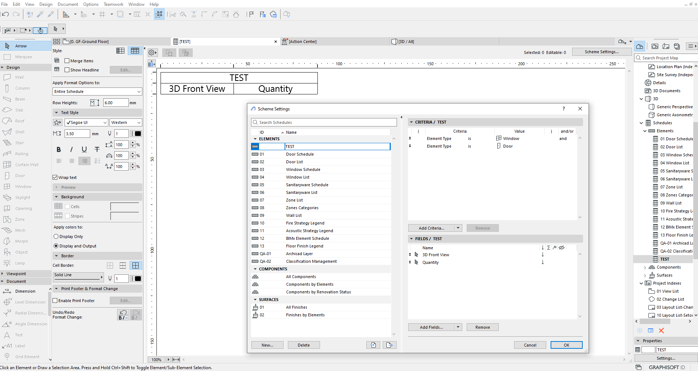The width and height of the screenshot is (698, 371).
Task: Open the Document menu
Action: [68, 4]
